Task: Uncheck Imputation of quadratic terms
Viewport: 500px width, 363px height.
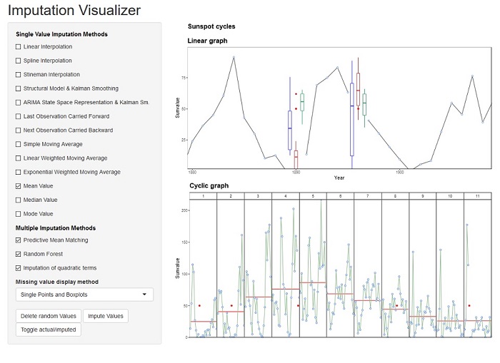Action: pyautogui.click(x=18, y=268)
